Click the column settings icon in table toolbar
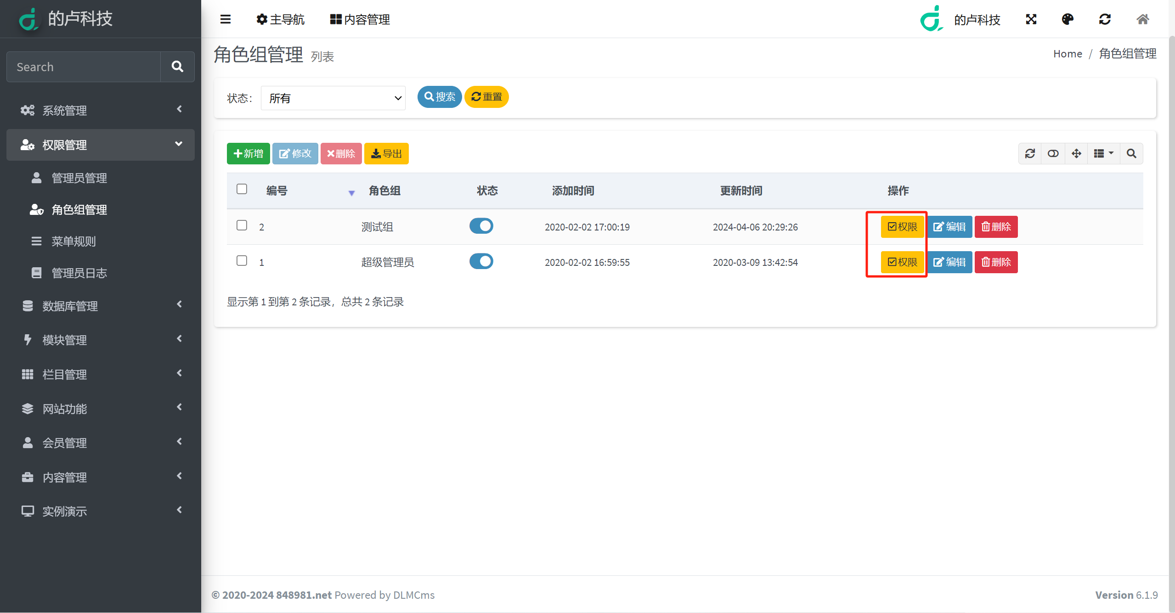The width and height of the screenshot is (1175, 613). 1103,154
